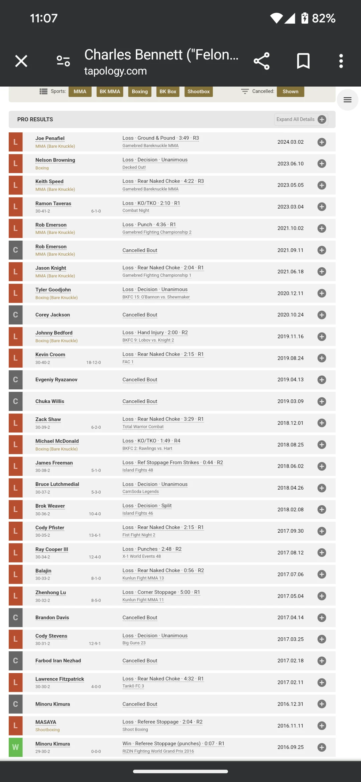Viewport: 361px width, 782px height.
Task: Toggle the BK MMA sports filter
Action: coord(110,92)
